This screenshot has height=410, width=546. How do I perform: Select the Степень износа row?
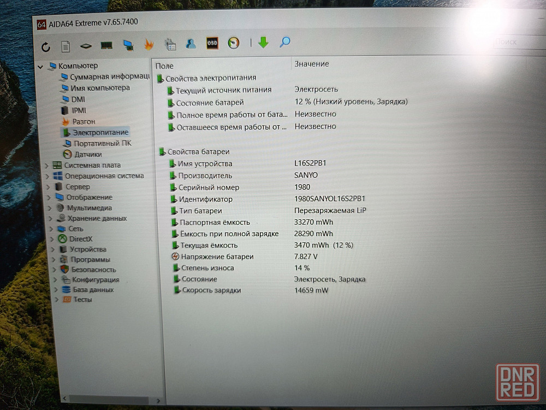tap(242, 268)
